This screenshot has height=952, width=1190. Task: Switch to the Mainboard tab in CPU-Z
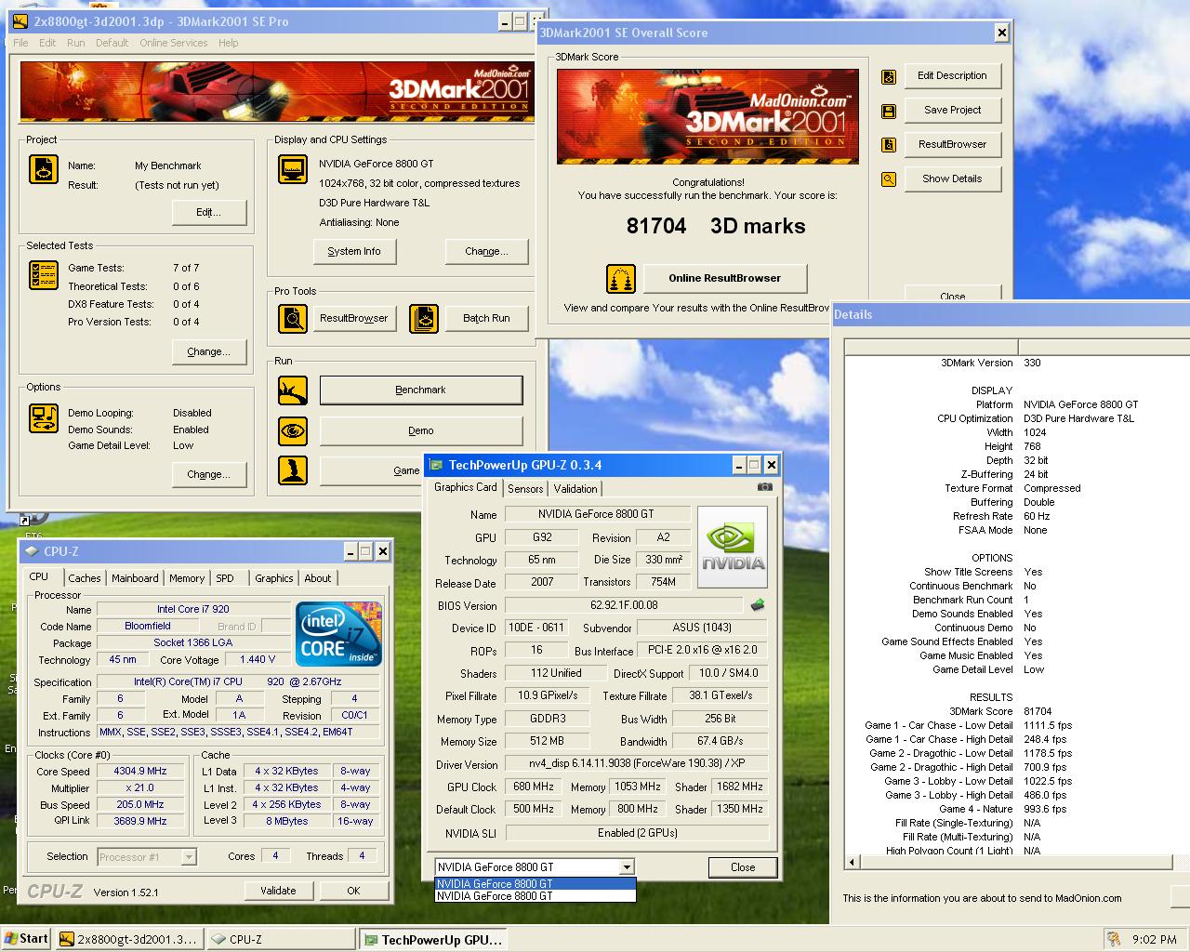coord(135,578)
